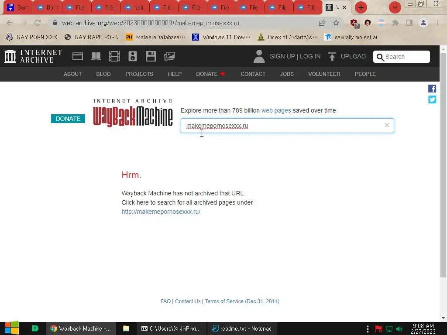
Task: Share page on Facebook
Action: (x=432, y=89)
